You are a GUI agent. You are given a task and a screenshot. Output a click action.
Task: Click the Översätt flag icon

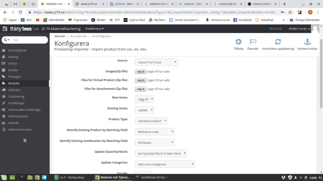[x=253, y=42]
